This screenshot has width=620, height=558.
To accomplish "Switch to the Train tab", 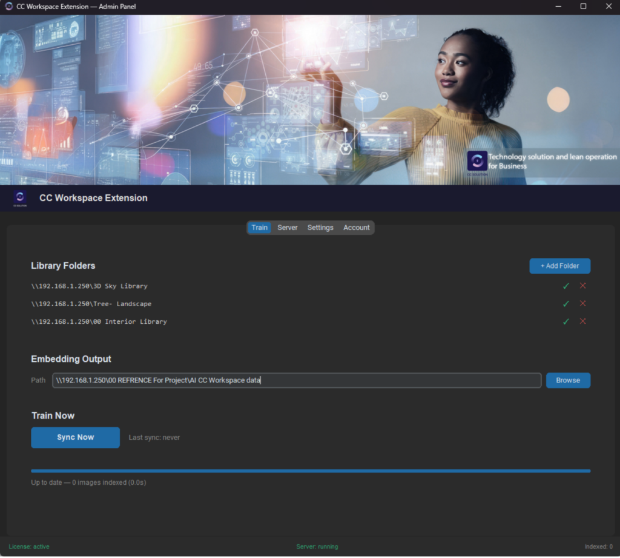I will pos(259,228).
